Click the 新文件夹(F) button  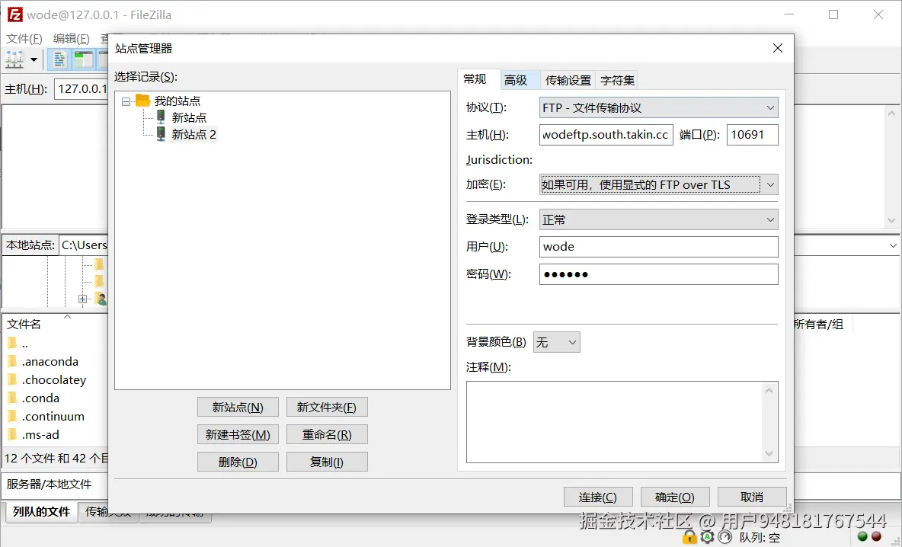[x=327, y=408]
